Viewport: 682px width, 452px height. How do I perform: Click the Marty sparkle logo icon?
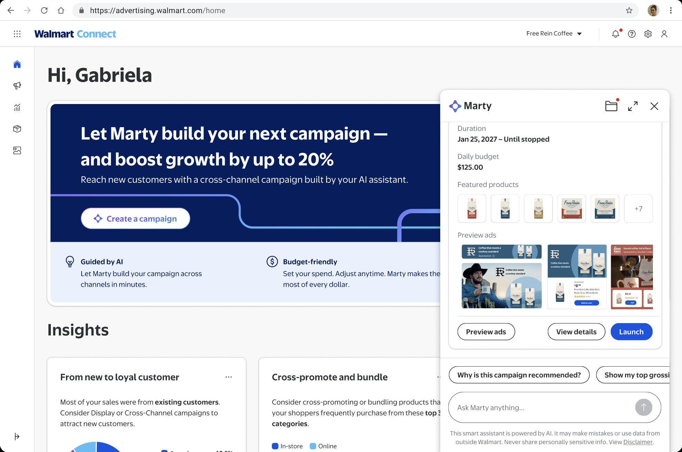point(455,106)
